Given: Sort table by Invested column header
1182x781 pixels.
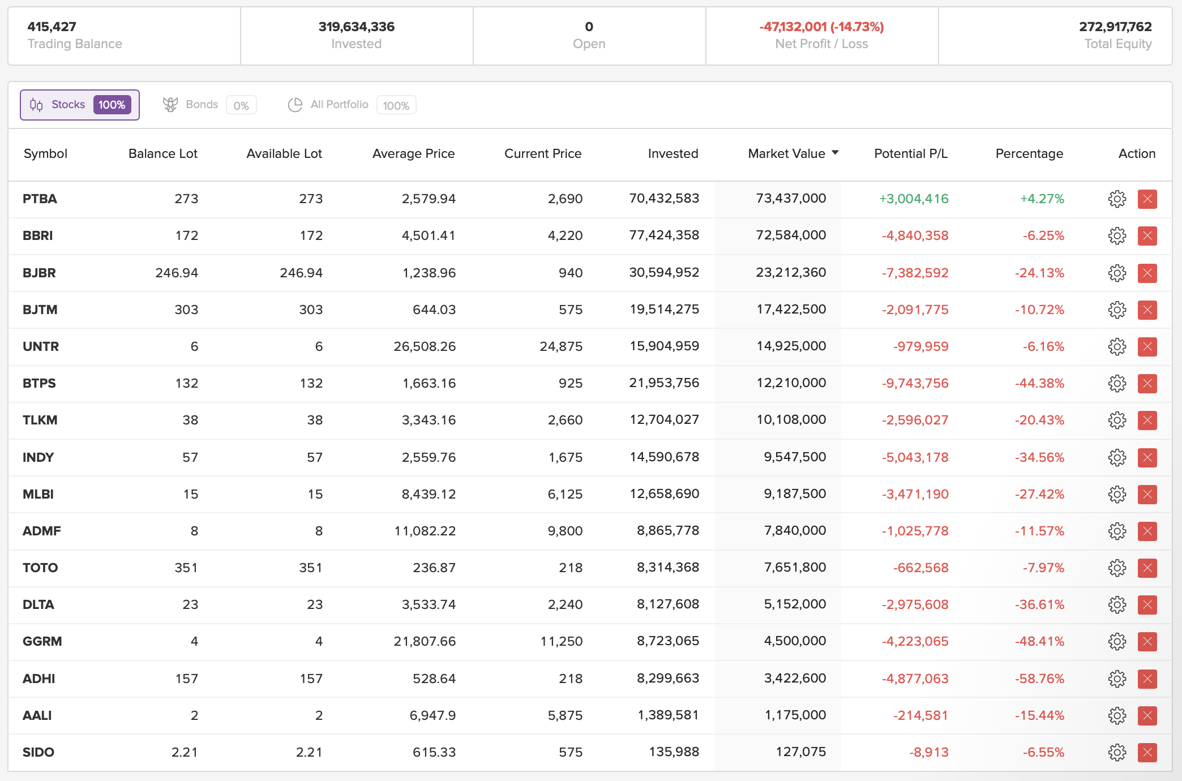Looking at the screenshot, I should click(673, 153).
